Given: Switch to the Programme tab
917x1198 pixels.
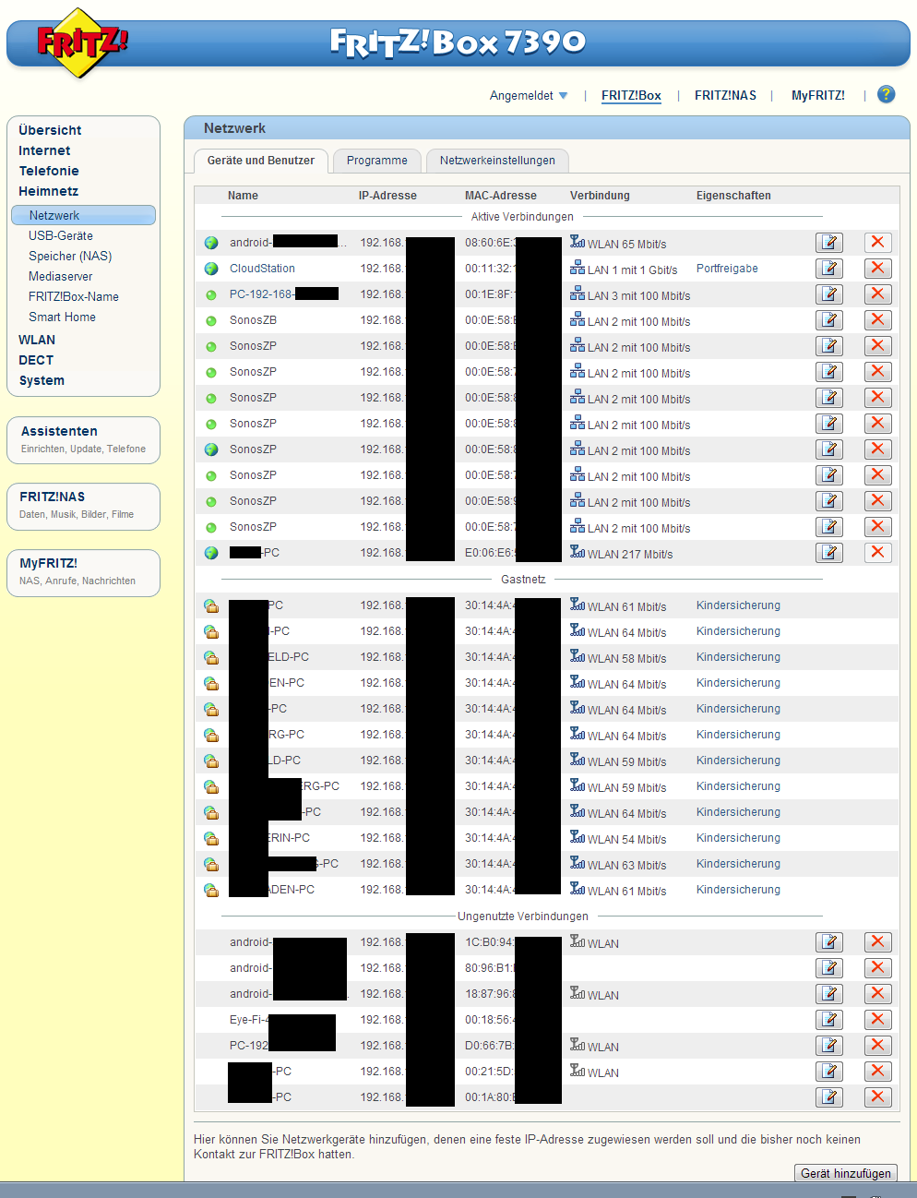Looking at the screenshot, I should [x=376, y=161].
